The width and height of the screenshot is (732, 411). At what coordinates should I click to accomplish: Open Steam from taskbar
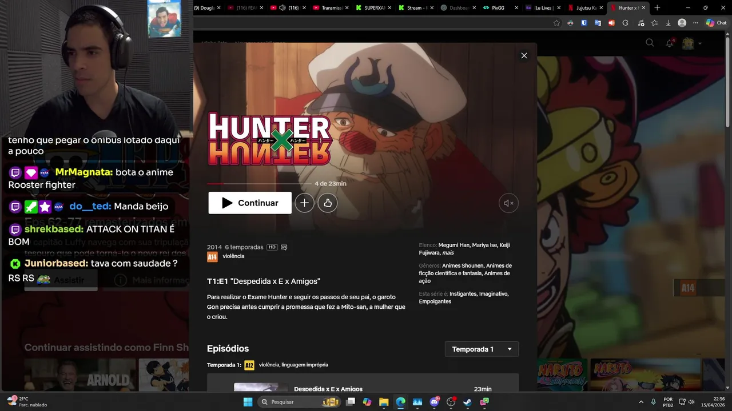(467, 402)
